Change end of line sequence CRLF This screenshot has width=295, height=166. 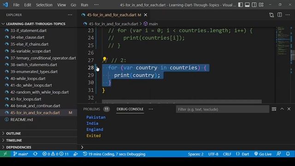(227, 154)
